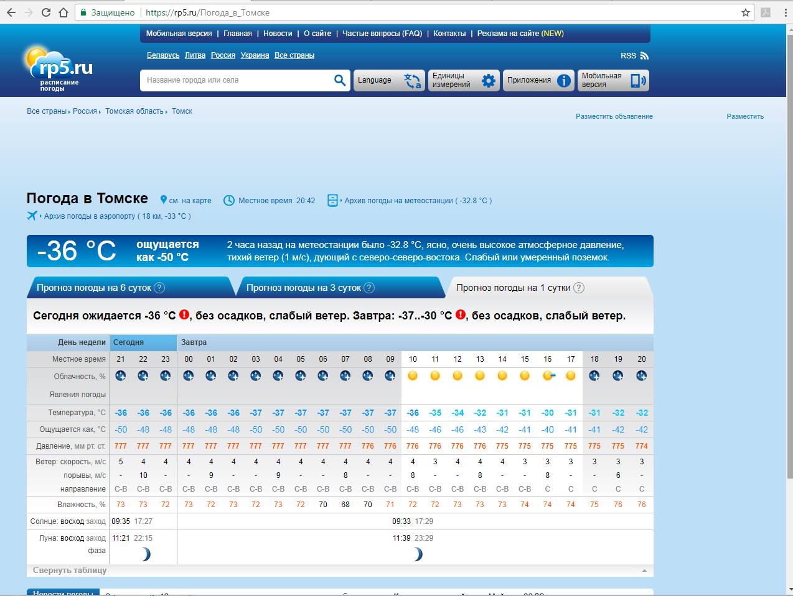
Task: Switch to 6-day forecast tab
Action: (x=94, y=288)
